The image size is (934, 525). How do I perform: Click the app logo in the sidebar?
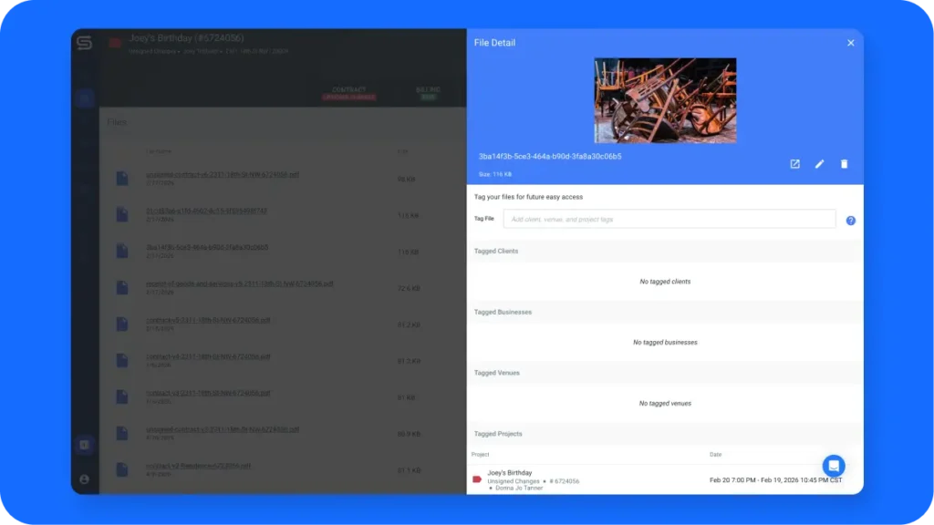[85, 44]
